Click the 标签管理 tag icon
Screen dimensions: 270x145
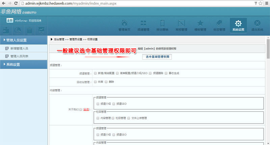pos(219,24)
